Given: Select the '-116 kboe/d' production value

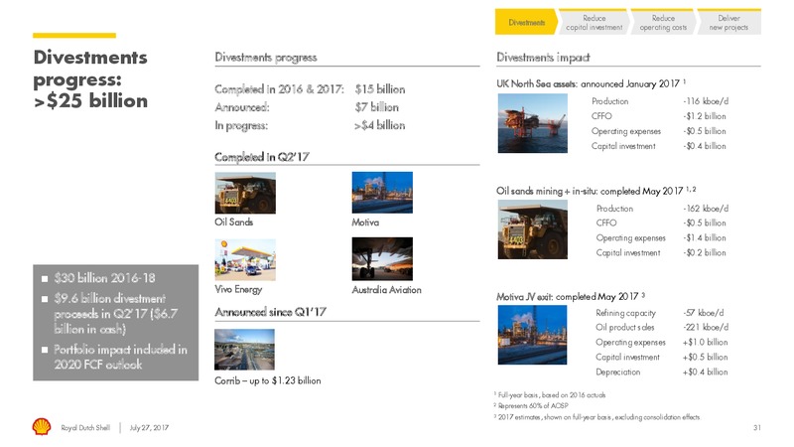Looking at the screenshot, I should (706, 101).
